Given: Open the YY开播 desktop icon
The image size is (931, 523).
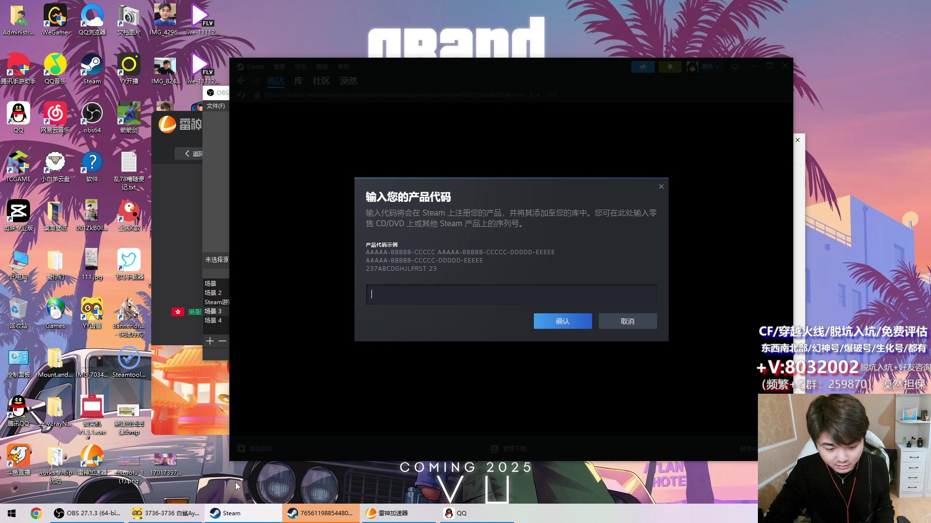Looking at the screenshot, I should [x=129, y=68].
